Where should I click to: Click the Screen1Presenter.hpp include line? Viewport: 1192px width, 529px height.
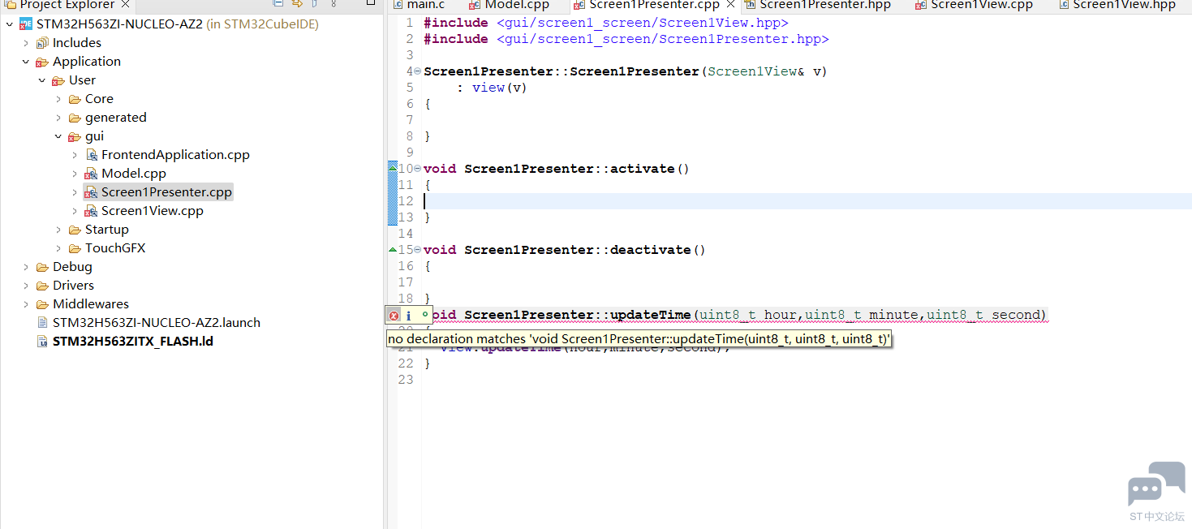626,39
